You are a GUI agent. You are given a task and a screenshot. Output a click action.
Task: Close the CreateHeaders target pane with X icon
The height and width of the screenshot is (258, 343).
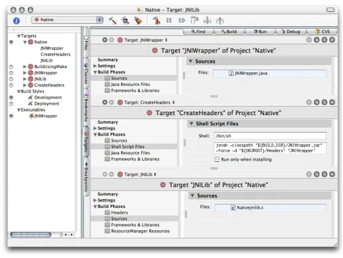pos(332,102)
